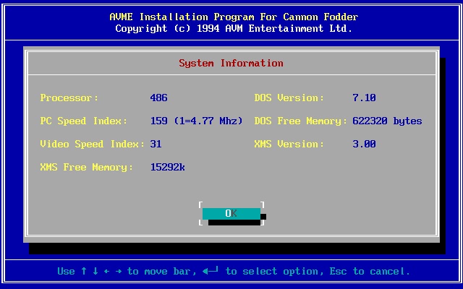463x289 pixels.
Task: Select the DOS Version label
Action: tap(289, 98)
